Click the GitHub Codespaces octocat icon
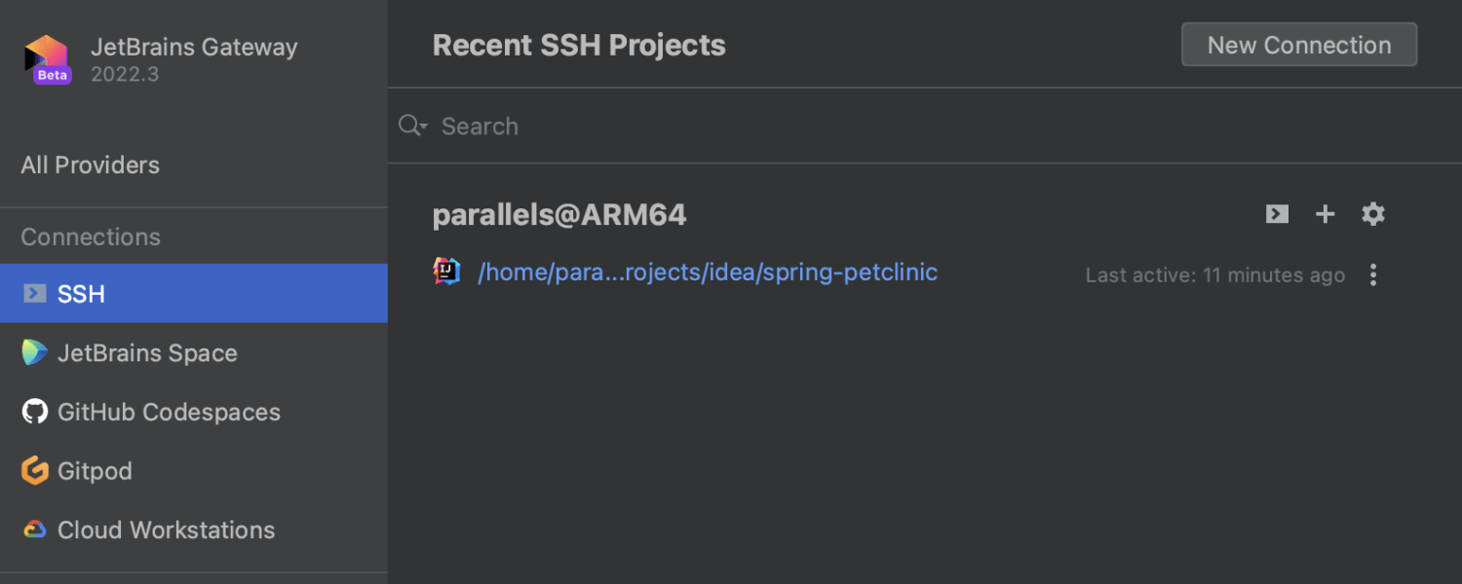Image resolution: width=1462 pixels, height=584 pixels. (35, 412)
